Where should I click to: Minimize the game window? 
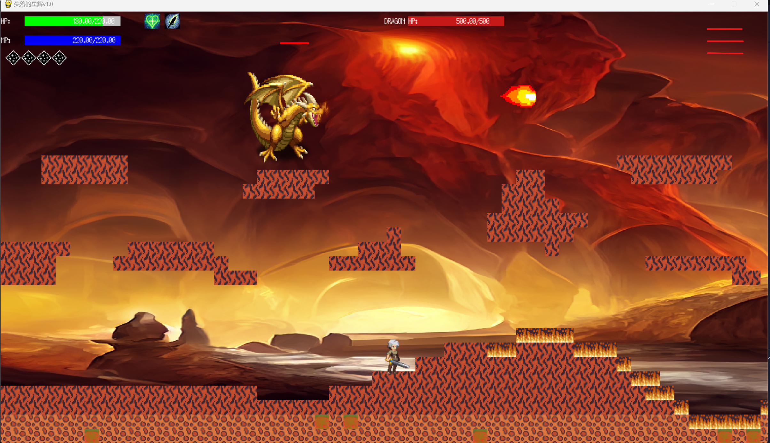pos(712,4)
